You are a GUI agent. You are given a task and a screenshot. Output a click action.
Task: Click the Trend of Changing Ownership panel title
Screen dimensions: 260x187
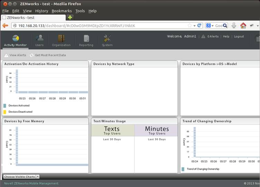(207, 121)
